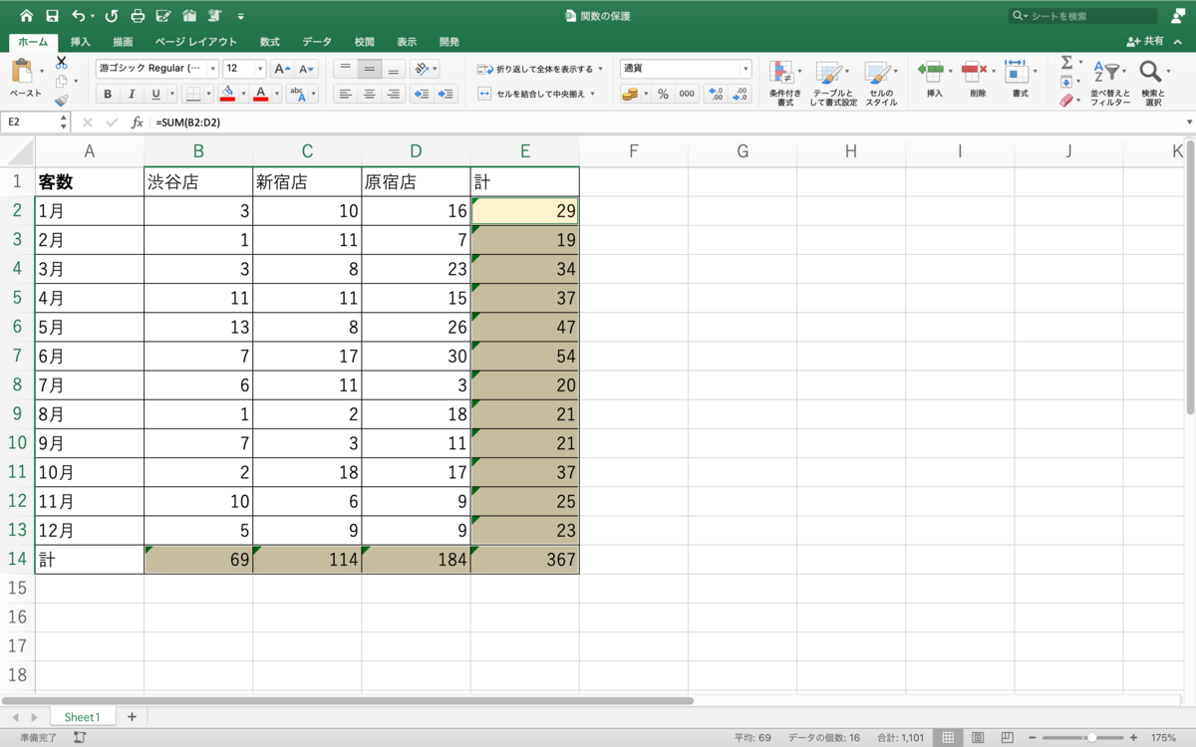The image size is (1196, 747).
Task: Click the fill color bucket swatch
Action: pyautogui.click(x=228, y=94)
